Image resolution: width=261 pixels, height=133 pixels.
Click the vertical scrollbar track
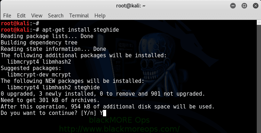[x=259, y=79]
